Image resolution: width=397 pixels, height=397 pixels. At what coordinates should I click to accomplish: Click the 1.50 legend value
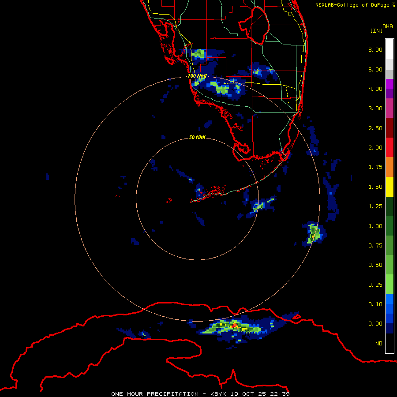point(375,187)
